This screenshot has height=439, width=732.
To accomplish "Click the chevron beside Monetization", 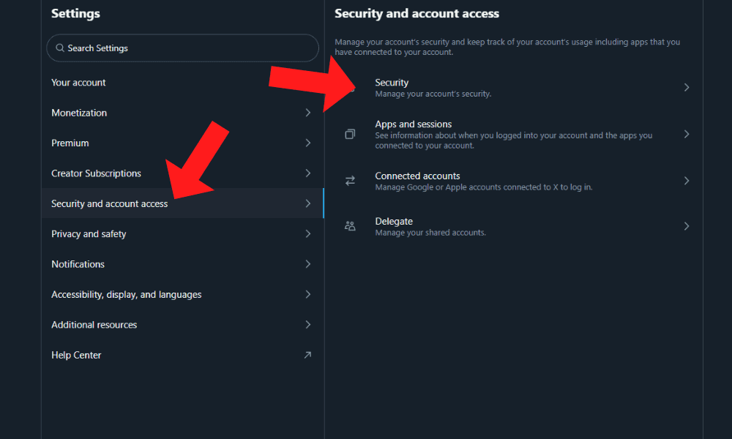I will [307, 113].
